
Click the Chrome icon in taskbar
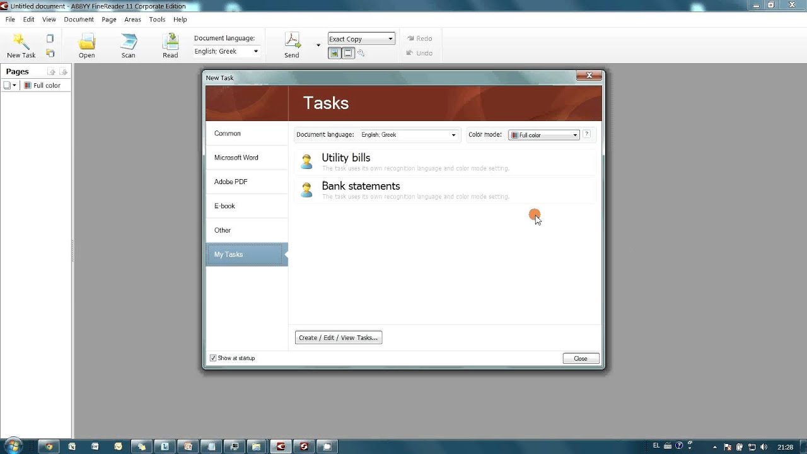[x=50, y=446]
